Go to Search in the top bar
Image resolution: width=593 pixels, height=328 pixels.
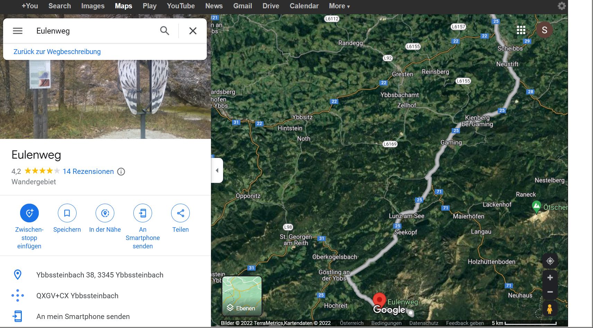60,6
